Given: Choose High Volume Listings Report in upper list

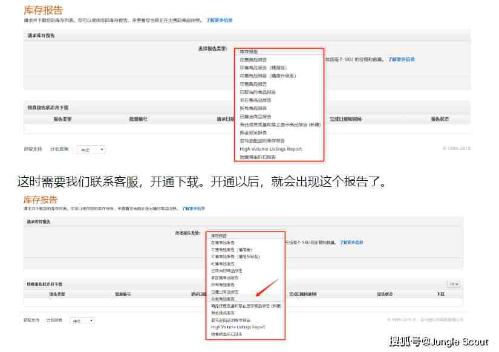Looking at the screenshot, I should click(x=270, y=149).
